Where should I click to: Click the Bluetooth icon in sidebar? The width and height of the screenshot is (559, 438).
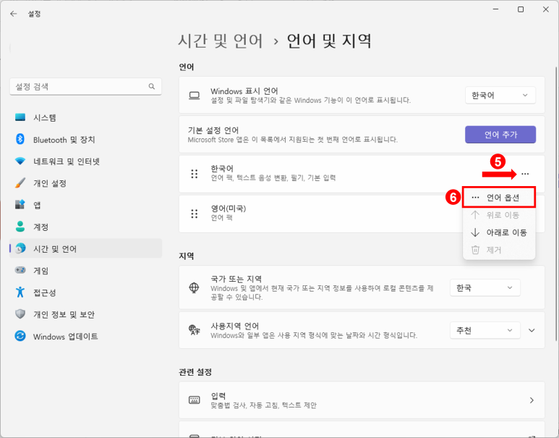tap(20, 139)
